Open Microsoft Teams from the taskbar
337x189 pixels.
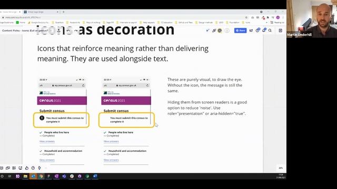coord(64,176)
